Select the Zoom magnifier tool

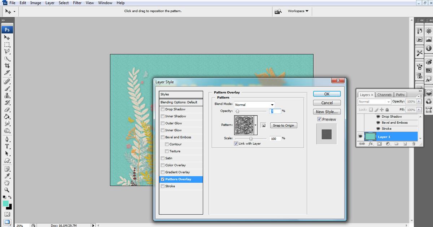(7, 190)
